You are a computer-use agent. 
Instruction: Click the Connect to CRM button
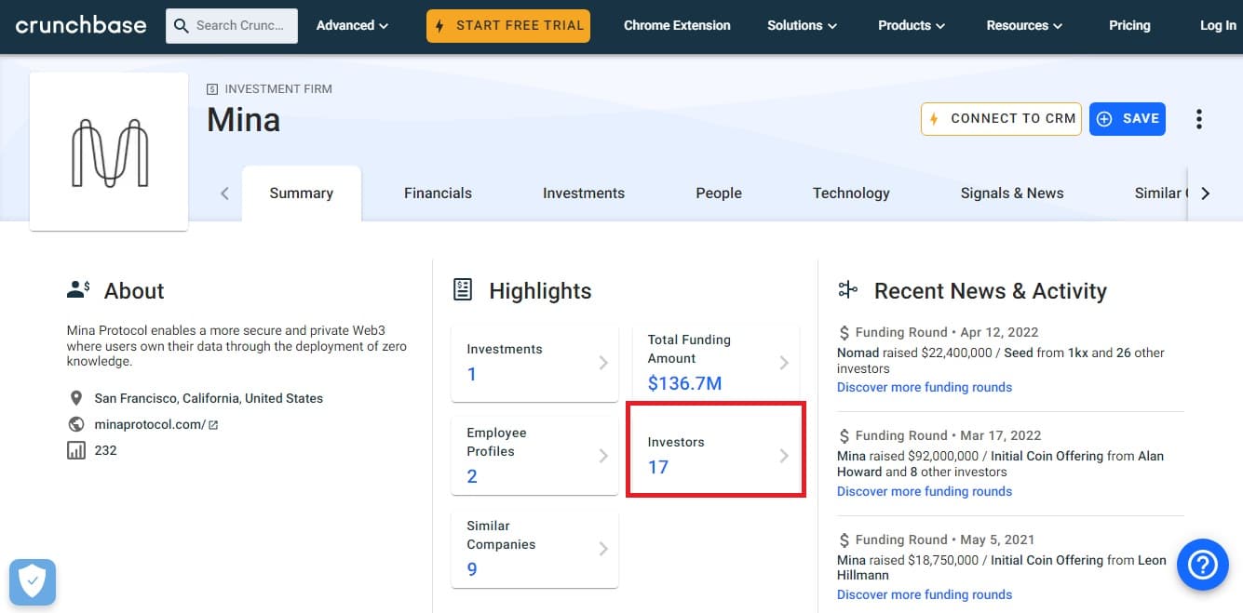coord(1001,119)
